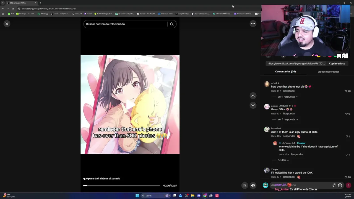The width and height of the screenshot is (354, 199).
Task: Open the Windows Start menu
Action: (137, 196)
